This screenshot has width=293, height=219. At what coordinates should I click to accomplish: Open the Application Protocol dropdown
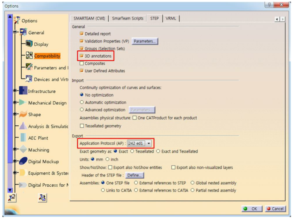[148, 144]
